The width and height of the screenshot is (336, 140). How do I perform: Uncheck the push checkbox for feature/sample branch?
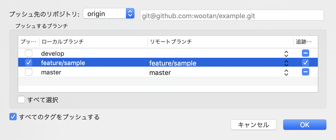point(29,63)
